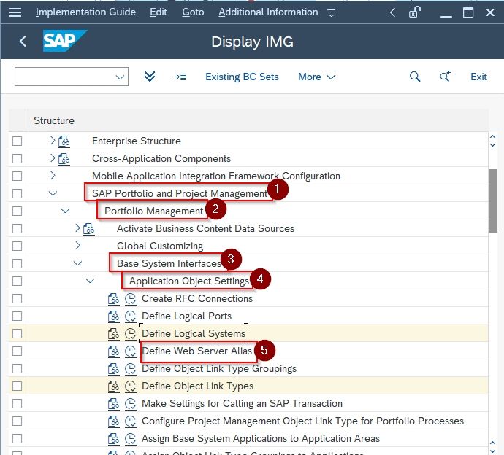Viewport: 504px width, 455px height.
Task: Collapse Portfolio Management node
Action: click(65, 211)
